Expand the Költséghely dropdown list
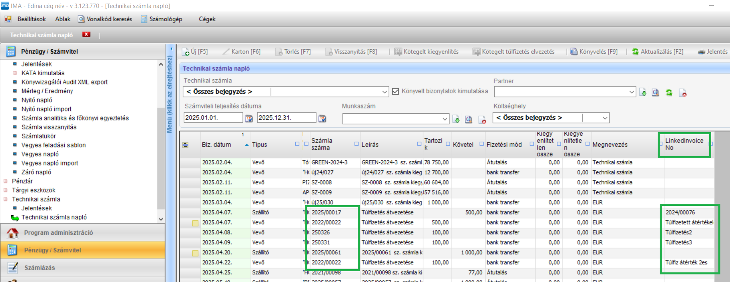 [x=605, y=118]
